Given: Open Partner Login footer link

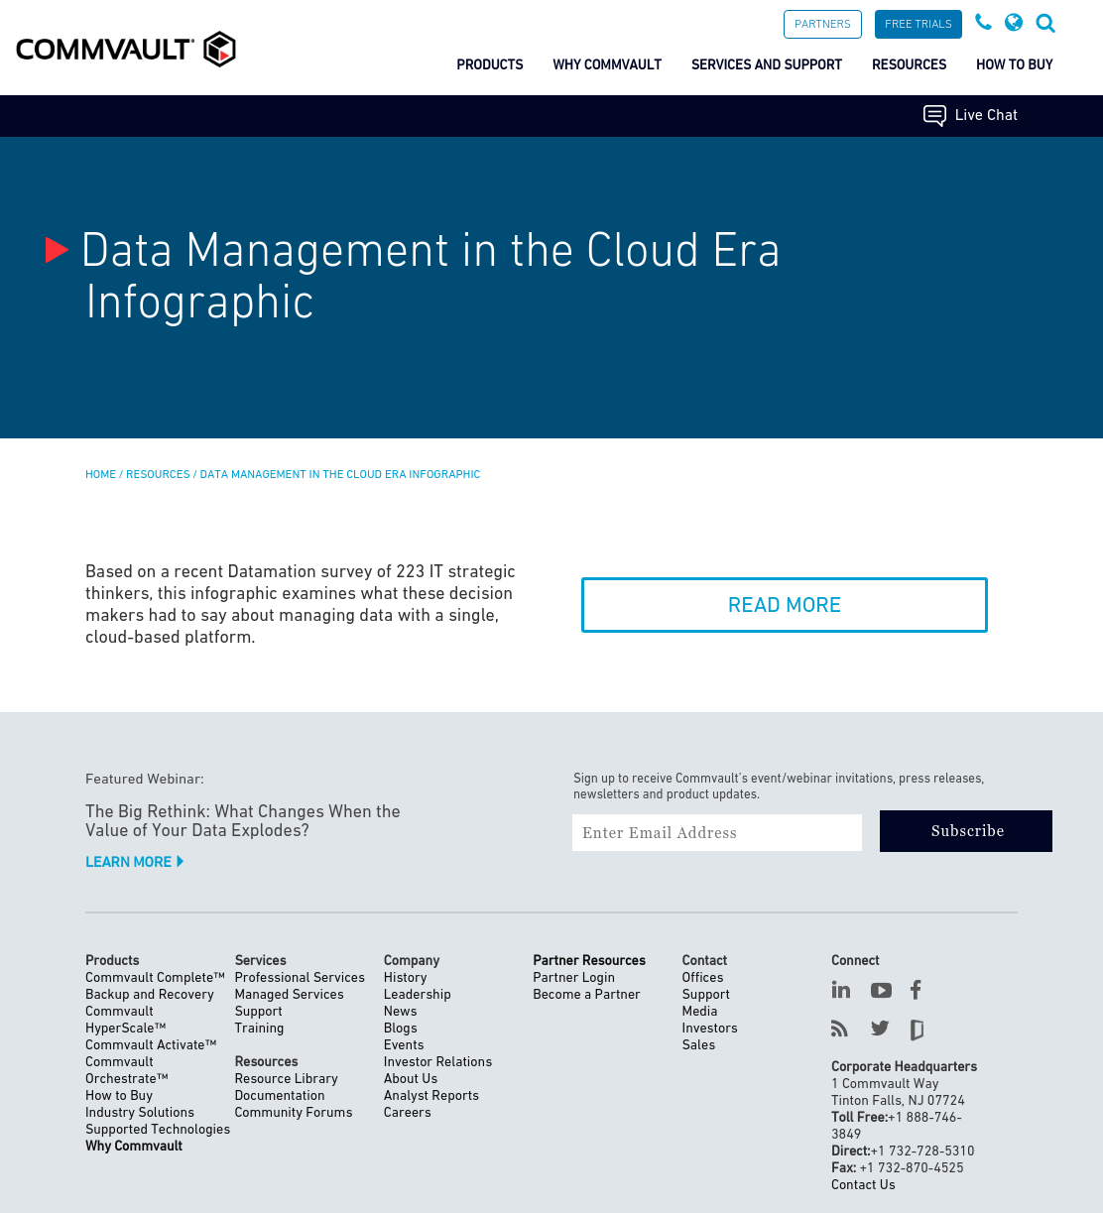Looking at the screenshot, I should (x=574, y=978).
